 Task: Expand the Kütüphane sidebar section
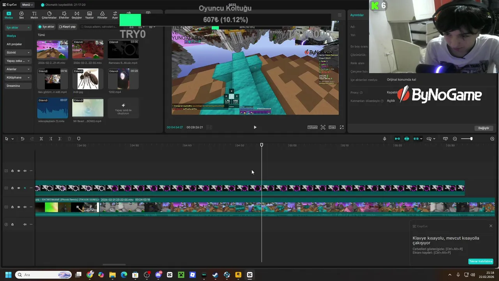point(28,77)
